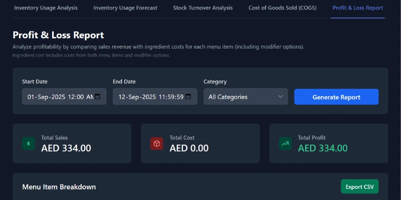The height and width of the screenshot is (200, 401).
Task: Open the End Date calendar picker icon
Action: click(188, 96)
